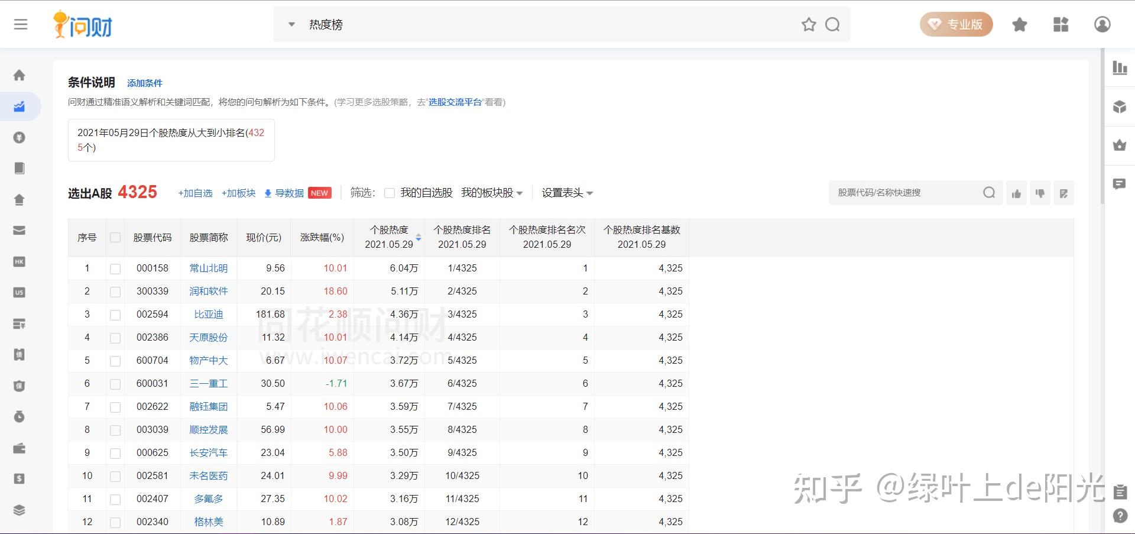Viewport: 1135px width, 534px height.
Task: Click +加自选
Action: click(x=195, y=193)
